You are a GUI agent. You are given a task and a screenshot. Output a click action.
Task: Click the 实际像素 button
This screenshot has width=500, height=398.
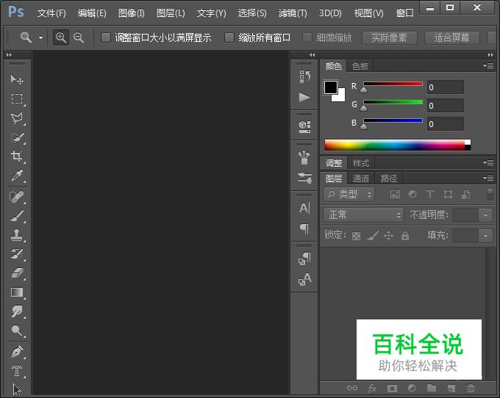point(389,37)
